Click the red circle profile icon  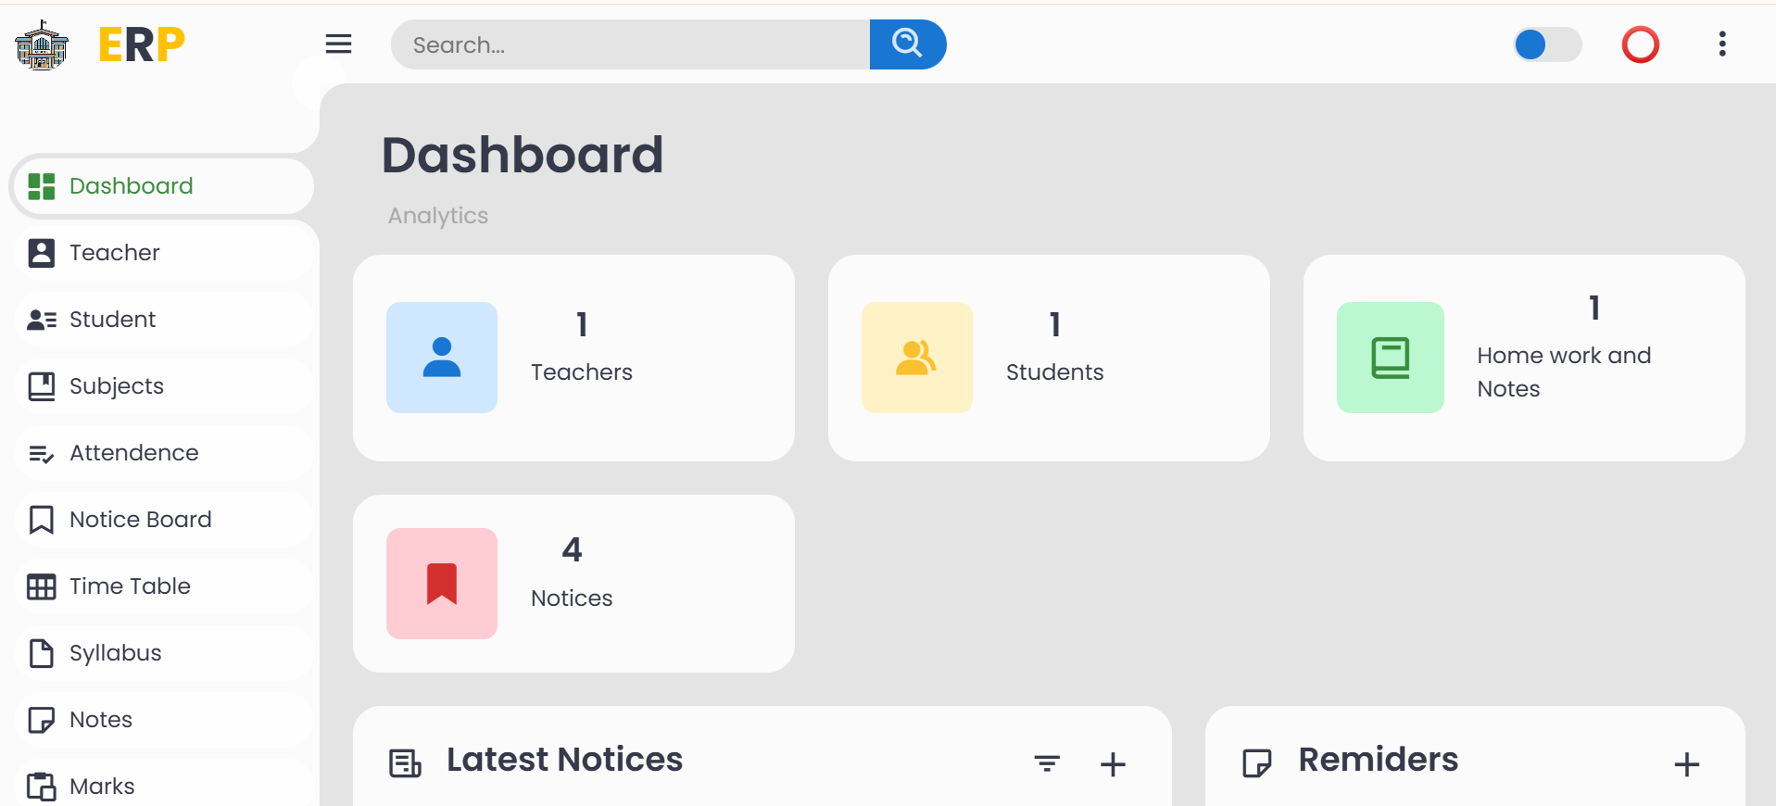[x=1640, y=44]
